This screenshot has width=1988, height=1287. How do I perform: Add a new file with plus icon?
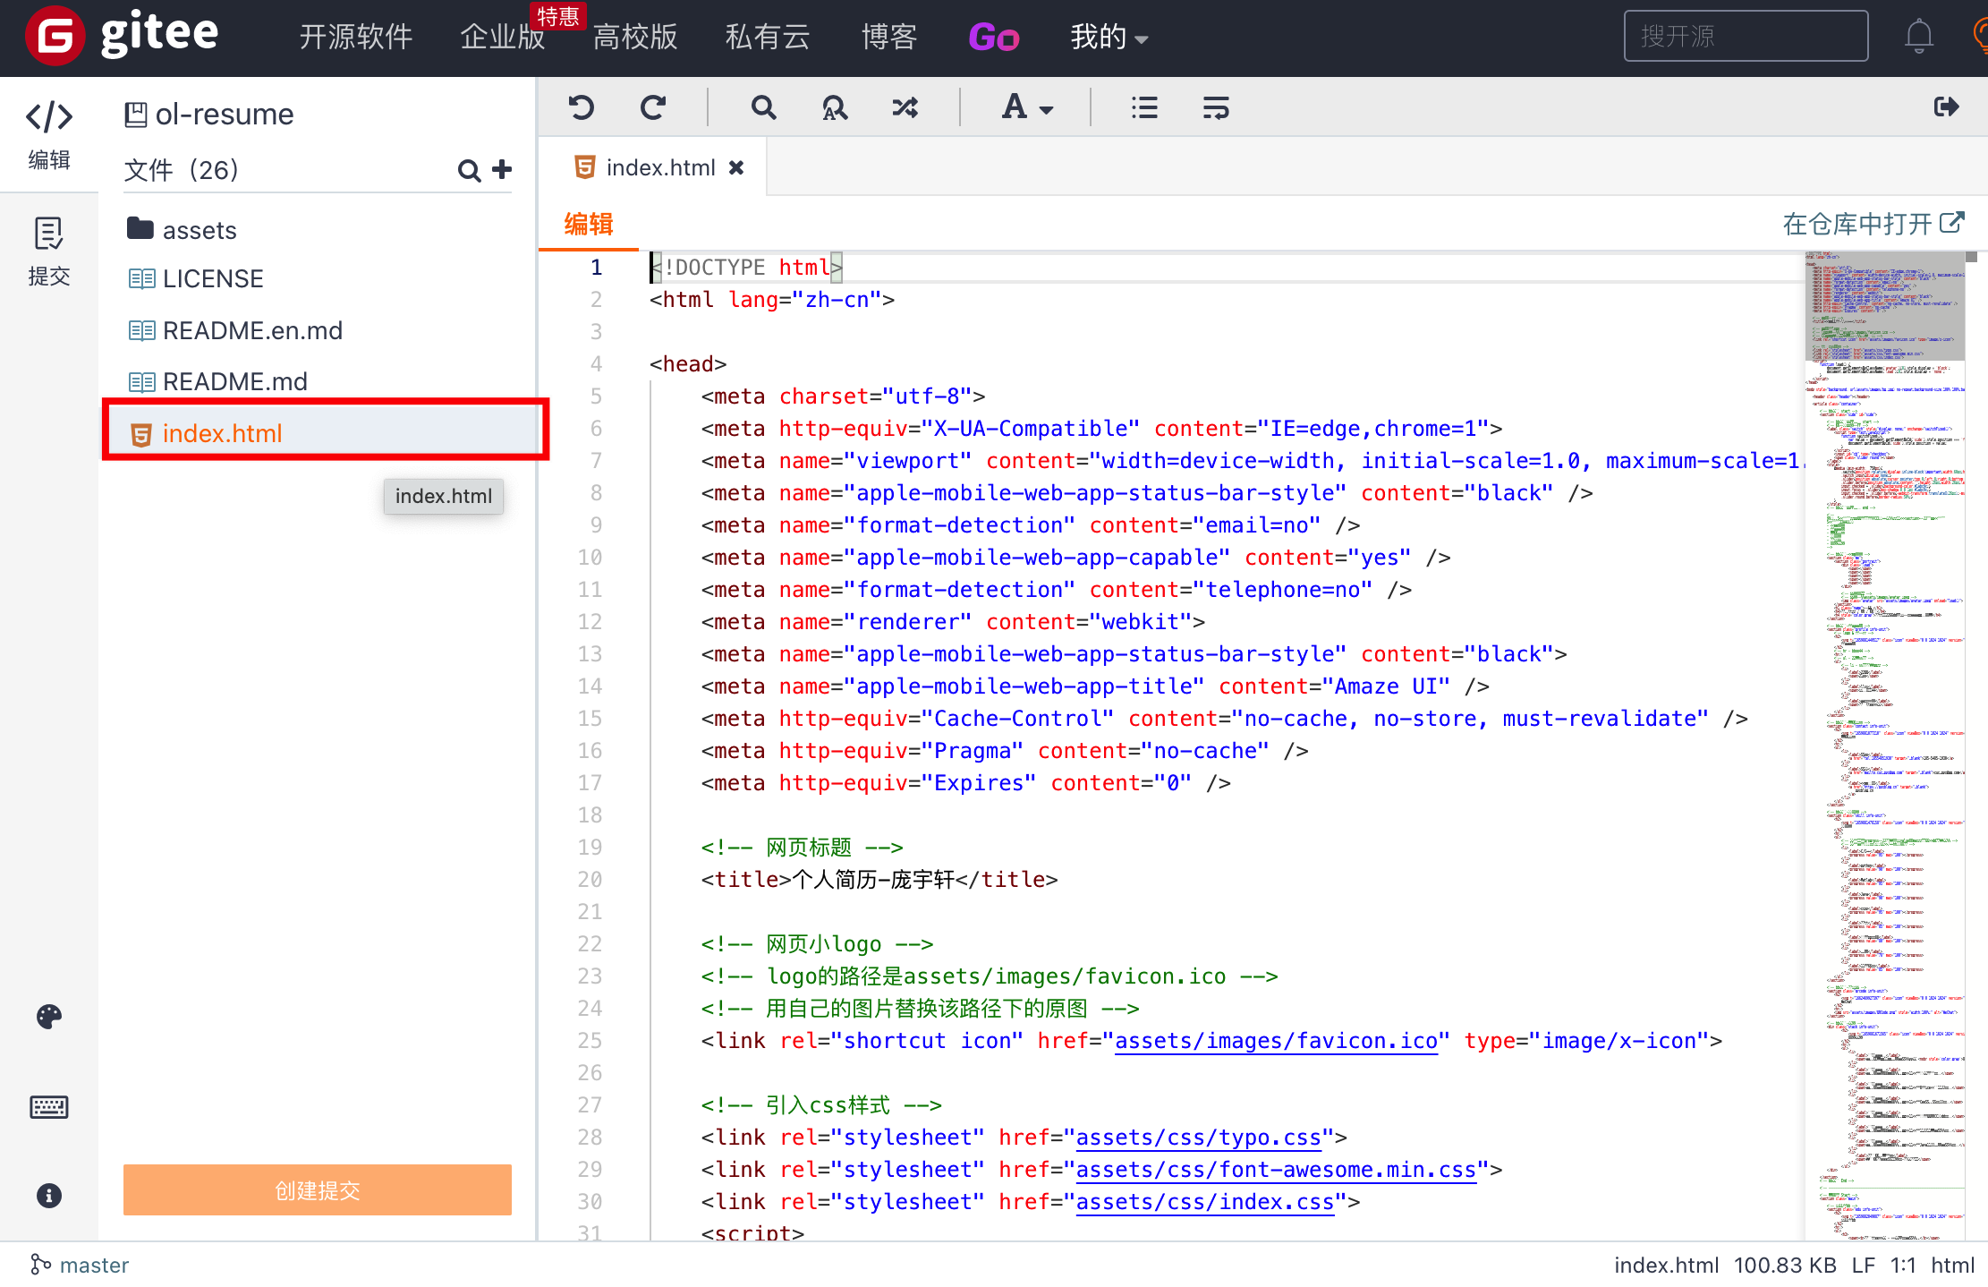point(503,169)
